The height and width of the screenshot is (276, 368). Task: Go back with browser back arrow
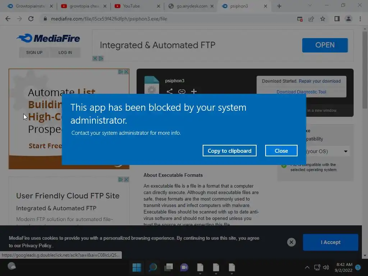click(8, 19)
